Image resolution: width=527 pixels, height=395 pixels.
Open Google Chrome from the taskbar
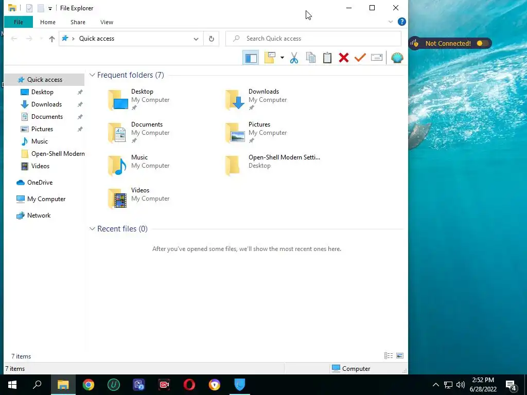[x=89, y=385]
